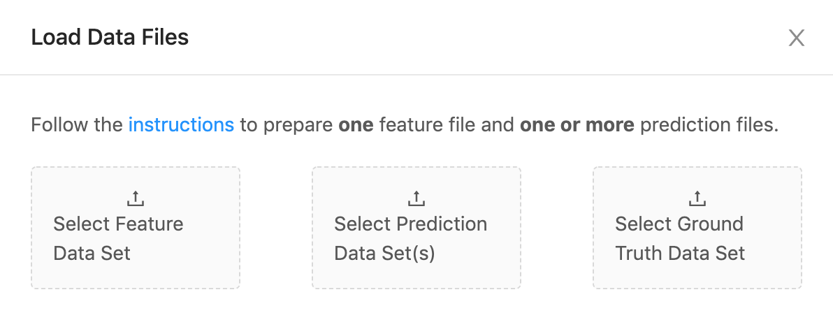Open the instructions link

coord(181,125)
